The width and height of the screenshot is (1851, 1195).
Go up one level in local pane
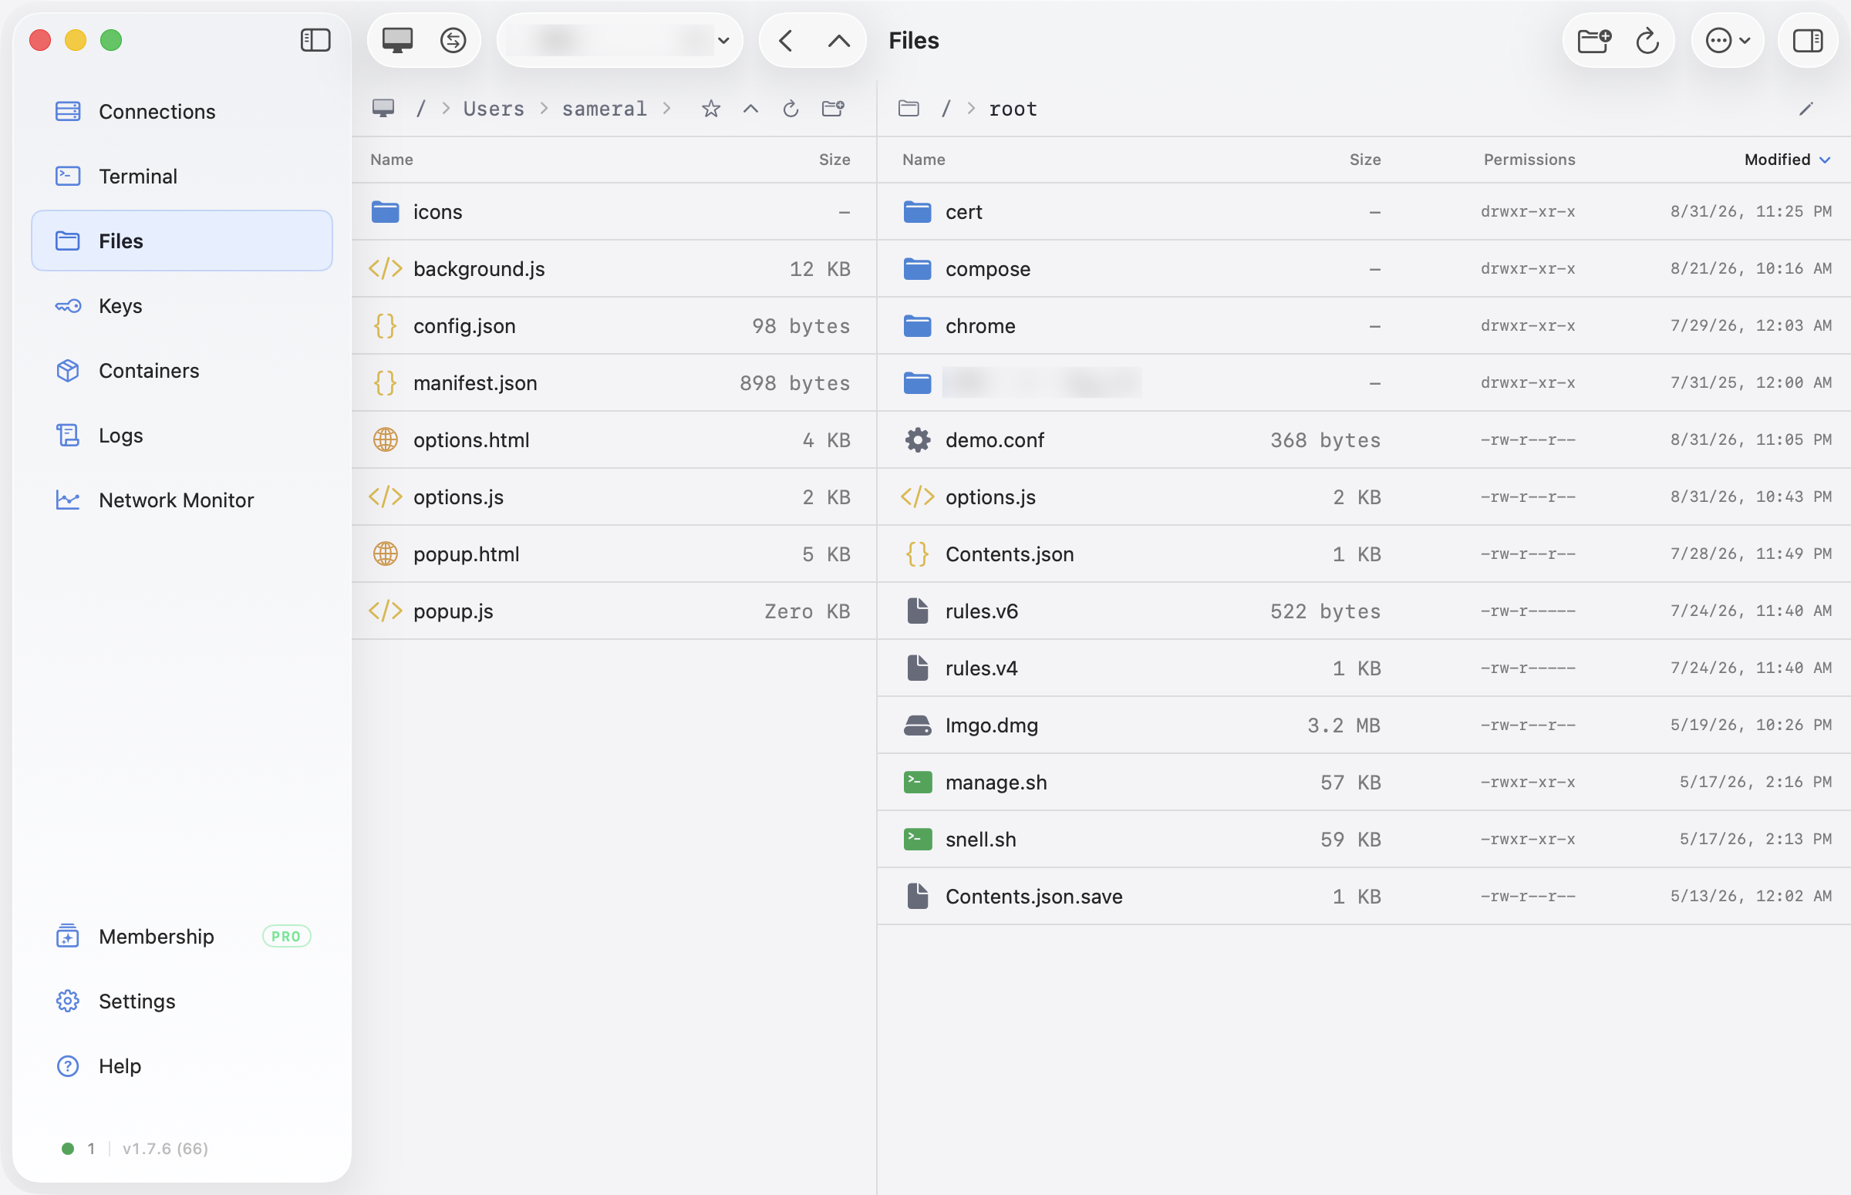click(750, 109)
